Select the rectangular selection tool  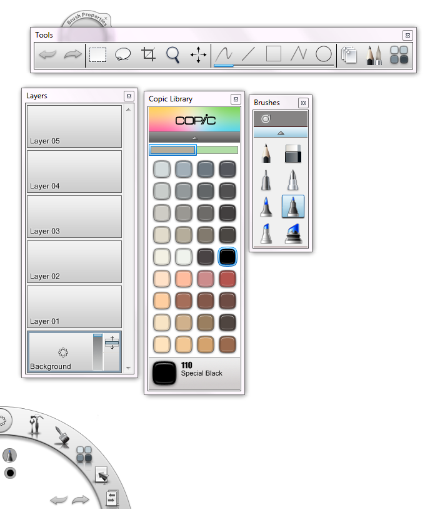click(x=98, y=54)
